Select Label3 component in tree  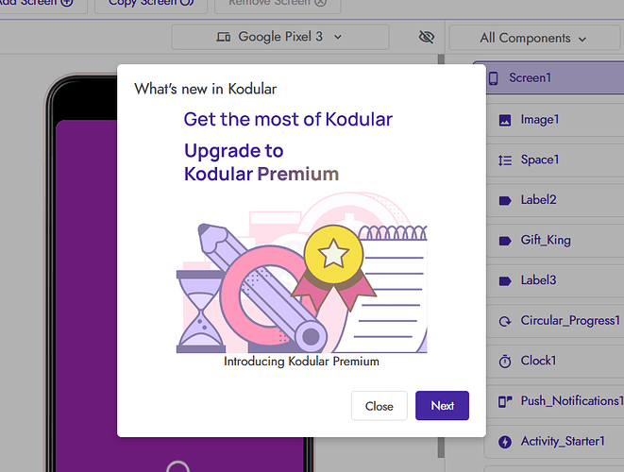555,280
